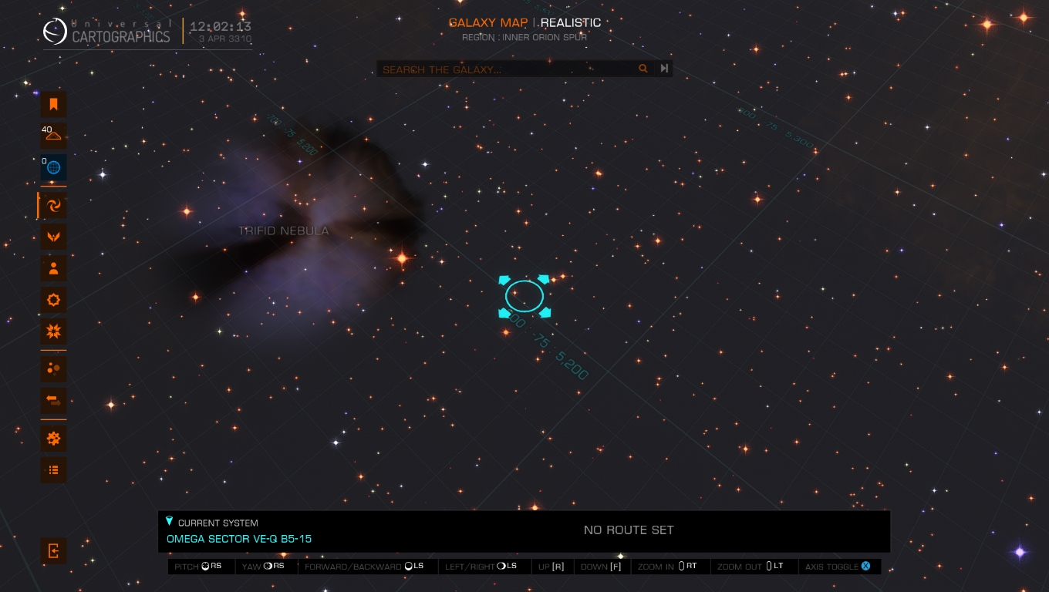The image size is (1049, 592).
Task: Click the NO ROUTE SET text
Action: pos(629,530)
